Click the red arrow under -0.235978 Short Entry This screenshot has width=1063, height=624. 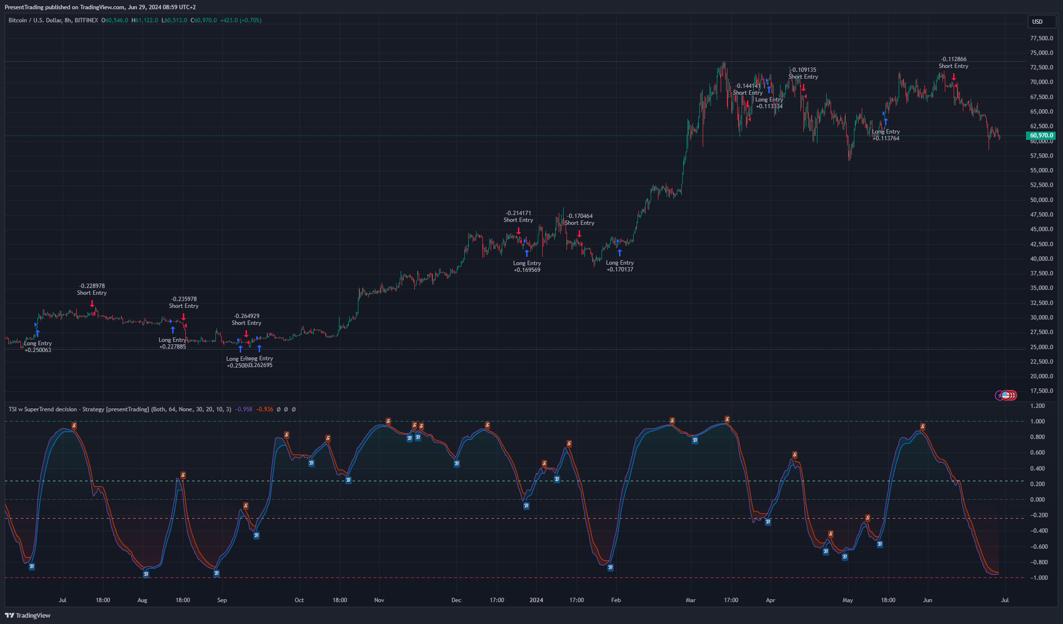click(x=184, y=317)
